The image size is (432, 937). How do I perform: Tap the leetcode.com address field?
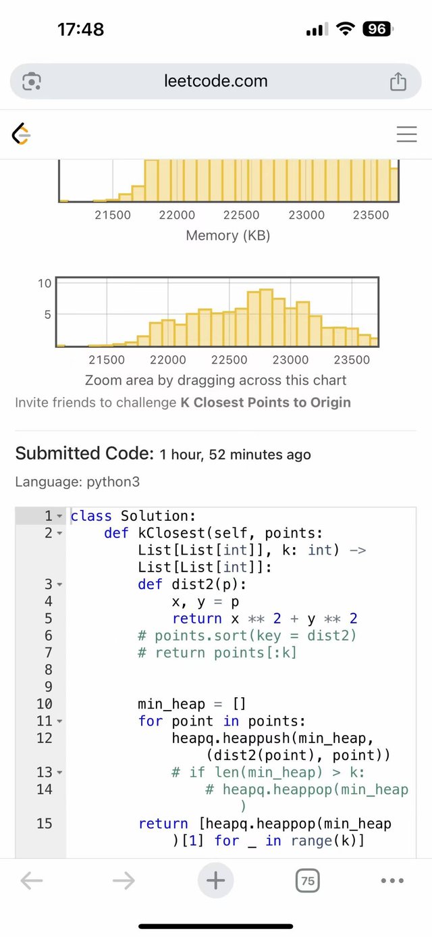pos(215,82)
